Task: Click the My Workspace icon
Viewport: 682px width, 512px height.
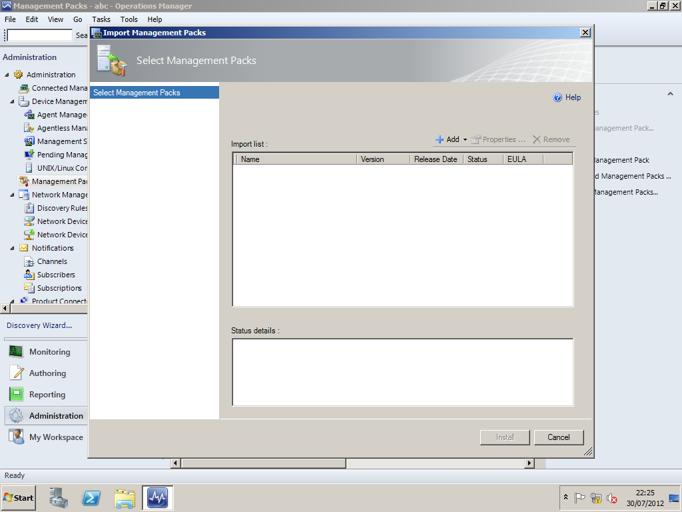Action: pyautogui.click(x=16, y=437)
